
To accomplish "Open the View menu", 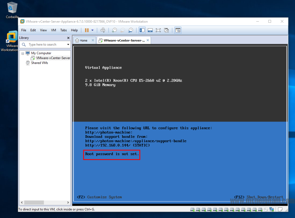I will tap(44, 30).
